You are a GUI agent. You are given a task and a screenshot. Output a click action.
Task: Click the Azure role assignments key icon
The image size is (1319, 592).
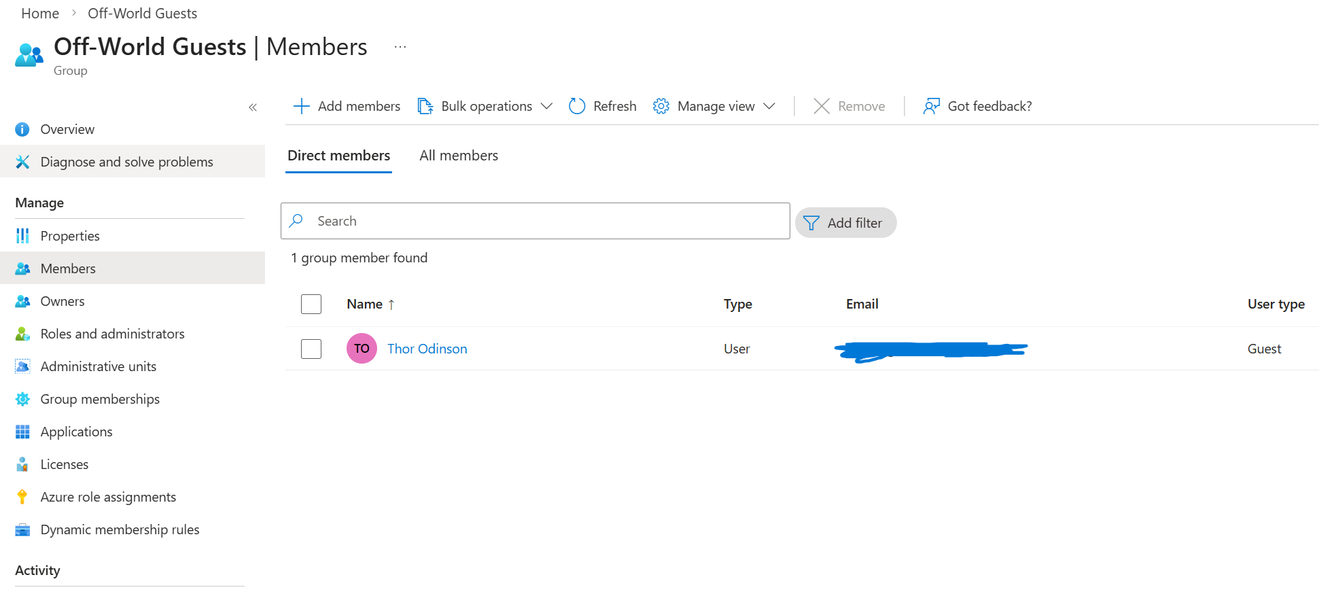pyautogui.click(x=22, y=497)
